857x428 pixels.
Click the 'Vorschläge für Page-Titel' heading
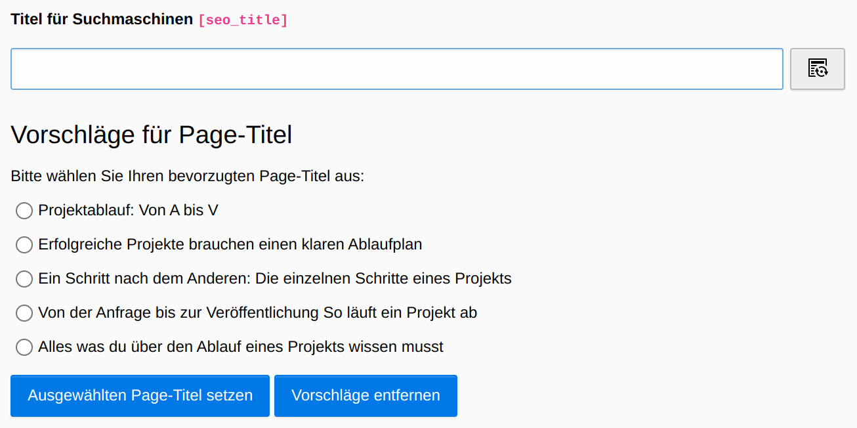coord(152,135)
